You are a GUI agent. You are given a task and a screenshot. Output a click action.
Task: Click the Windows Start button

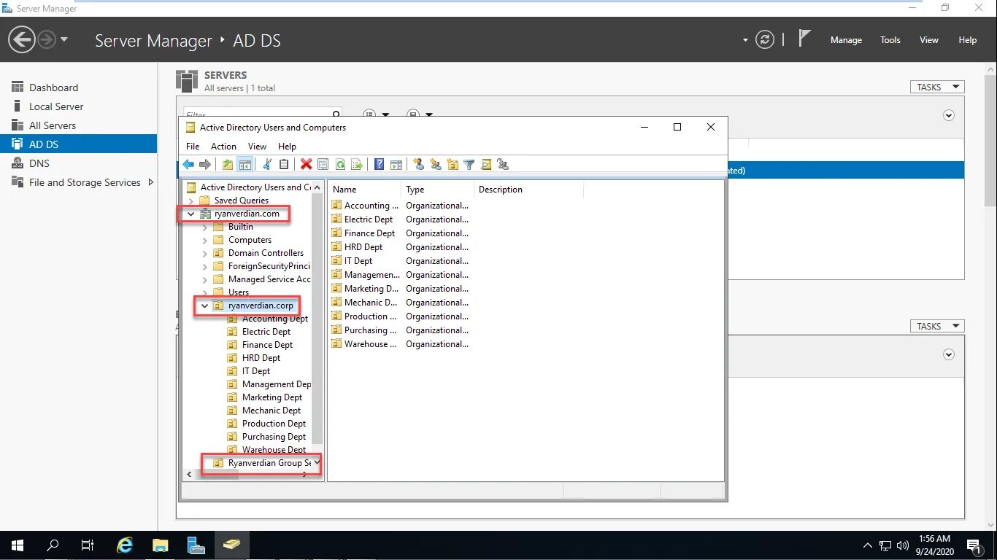click(x=18, y=545)
